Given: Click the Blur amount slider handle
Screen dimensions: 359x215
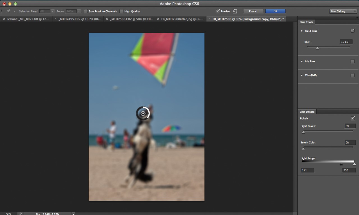Looking at the screenshot, I should [x=317, y=48].
